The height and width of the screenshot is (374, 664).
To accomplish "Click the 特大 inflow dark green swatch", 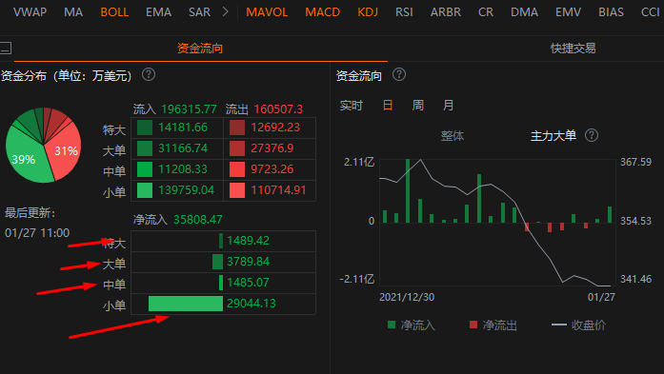I will tap(145, 128).
